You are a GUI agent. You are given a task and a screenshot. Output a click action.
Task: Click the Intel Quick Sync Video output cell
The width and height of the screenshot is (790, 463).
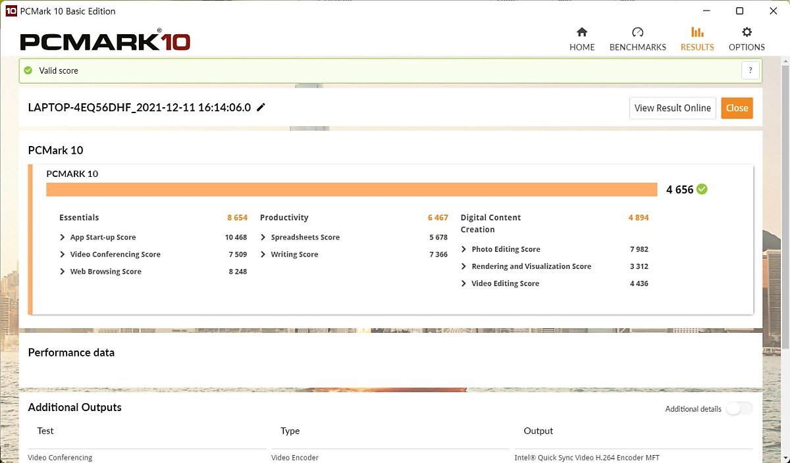pos(587,458)
